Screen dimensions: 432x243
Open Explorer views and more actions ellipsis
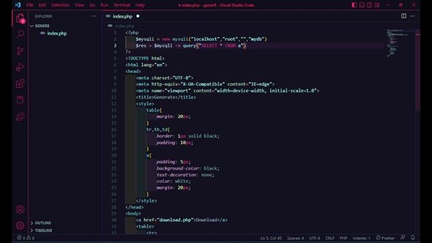(x=94, y=16)
